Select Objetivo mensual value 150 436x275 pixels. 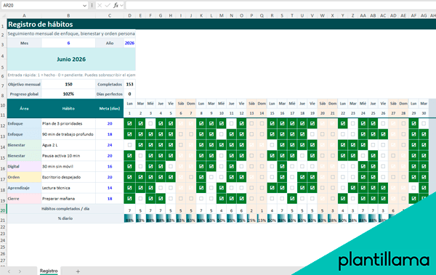[x=68, y=84]
